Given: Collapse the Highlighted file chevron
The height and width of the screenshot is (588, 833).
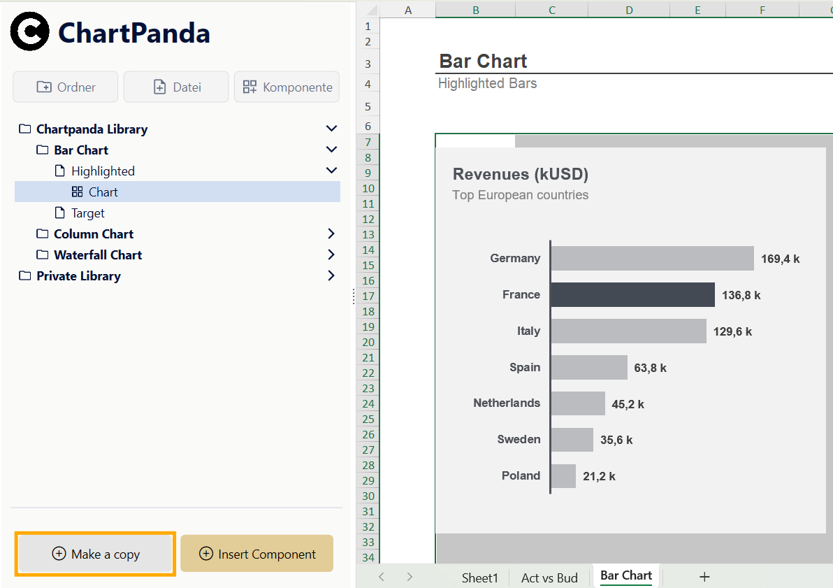Looking at the screenshot, I should (331, 171).
